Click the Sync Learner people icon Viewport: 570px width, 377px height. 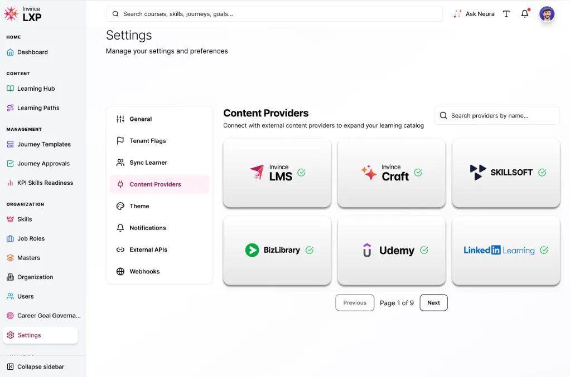pyautogui.click(x=120, y=163)
